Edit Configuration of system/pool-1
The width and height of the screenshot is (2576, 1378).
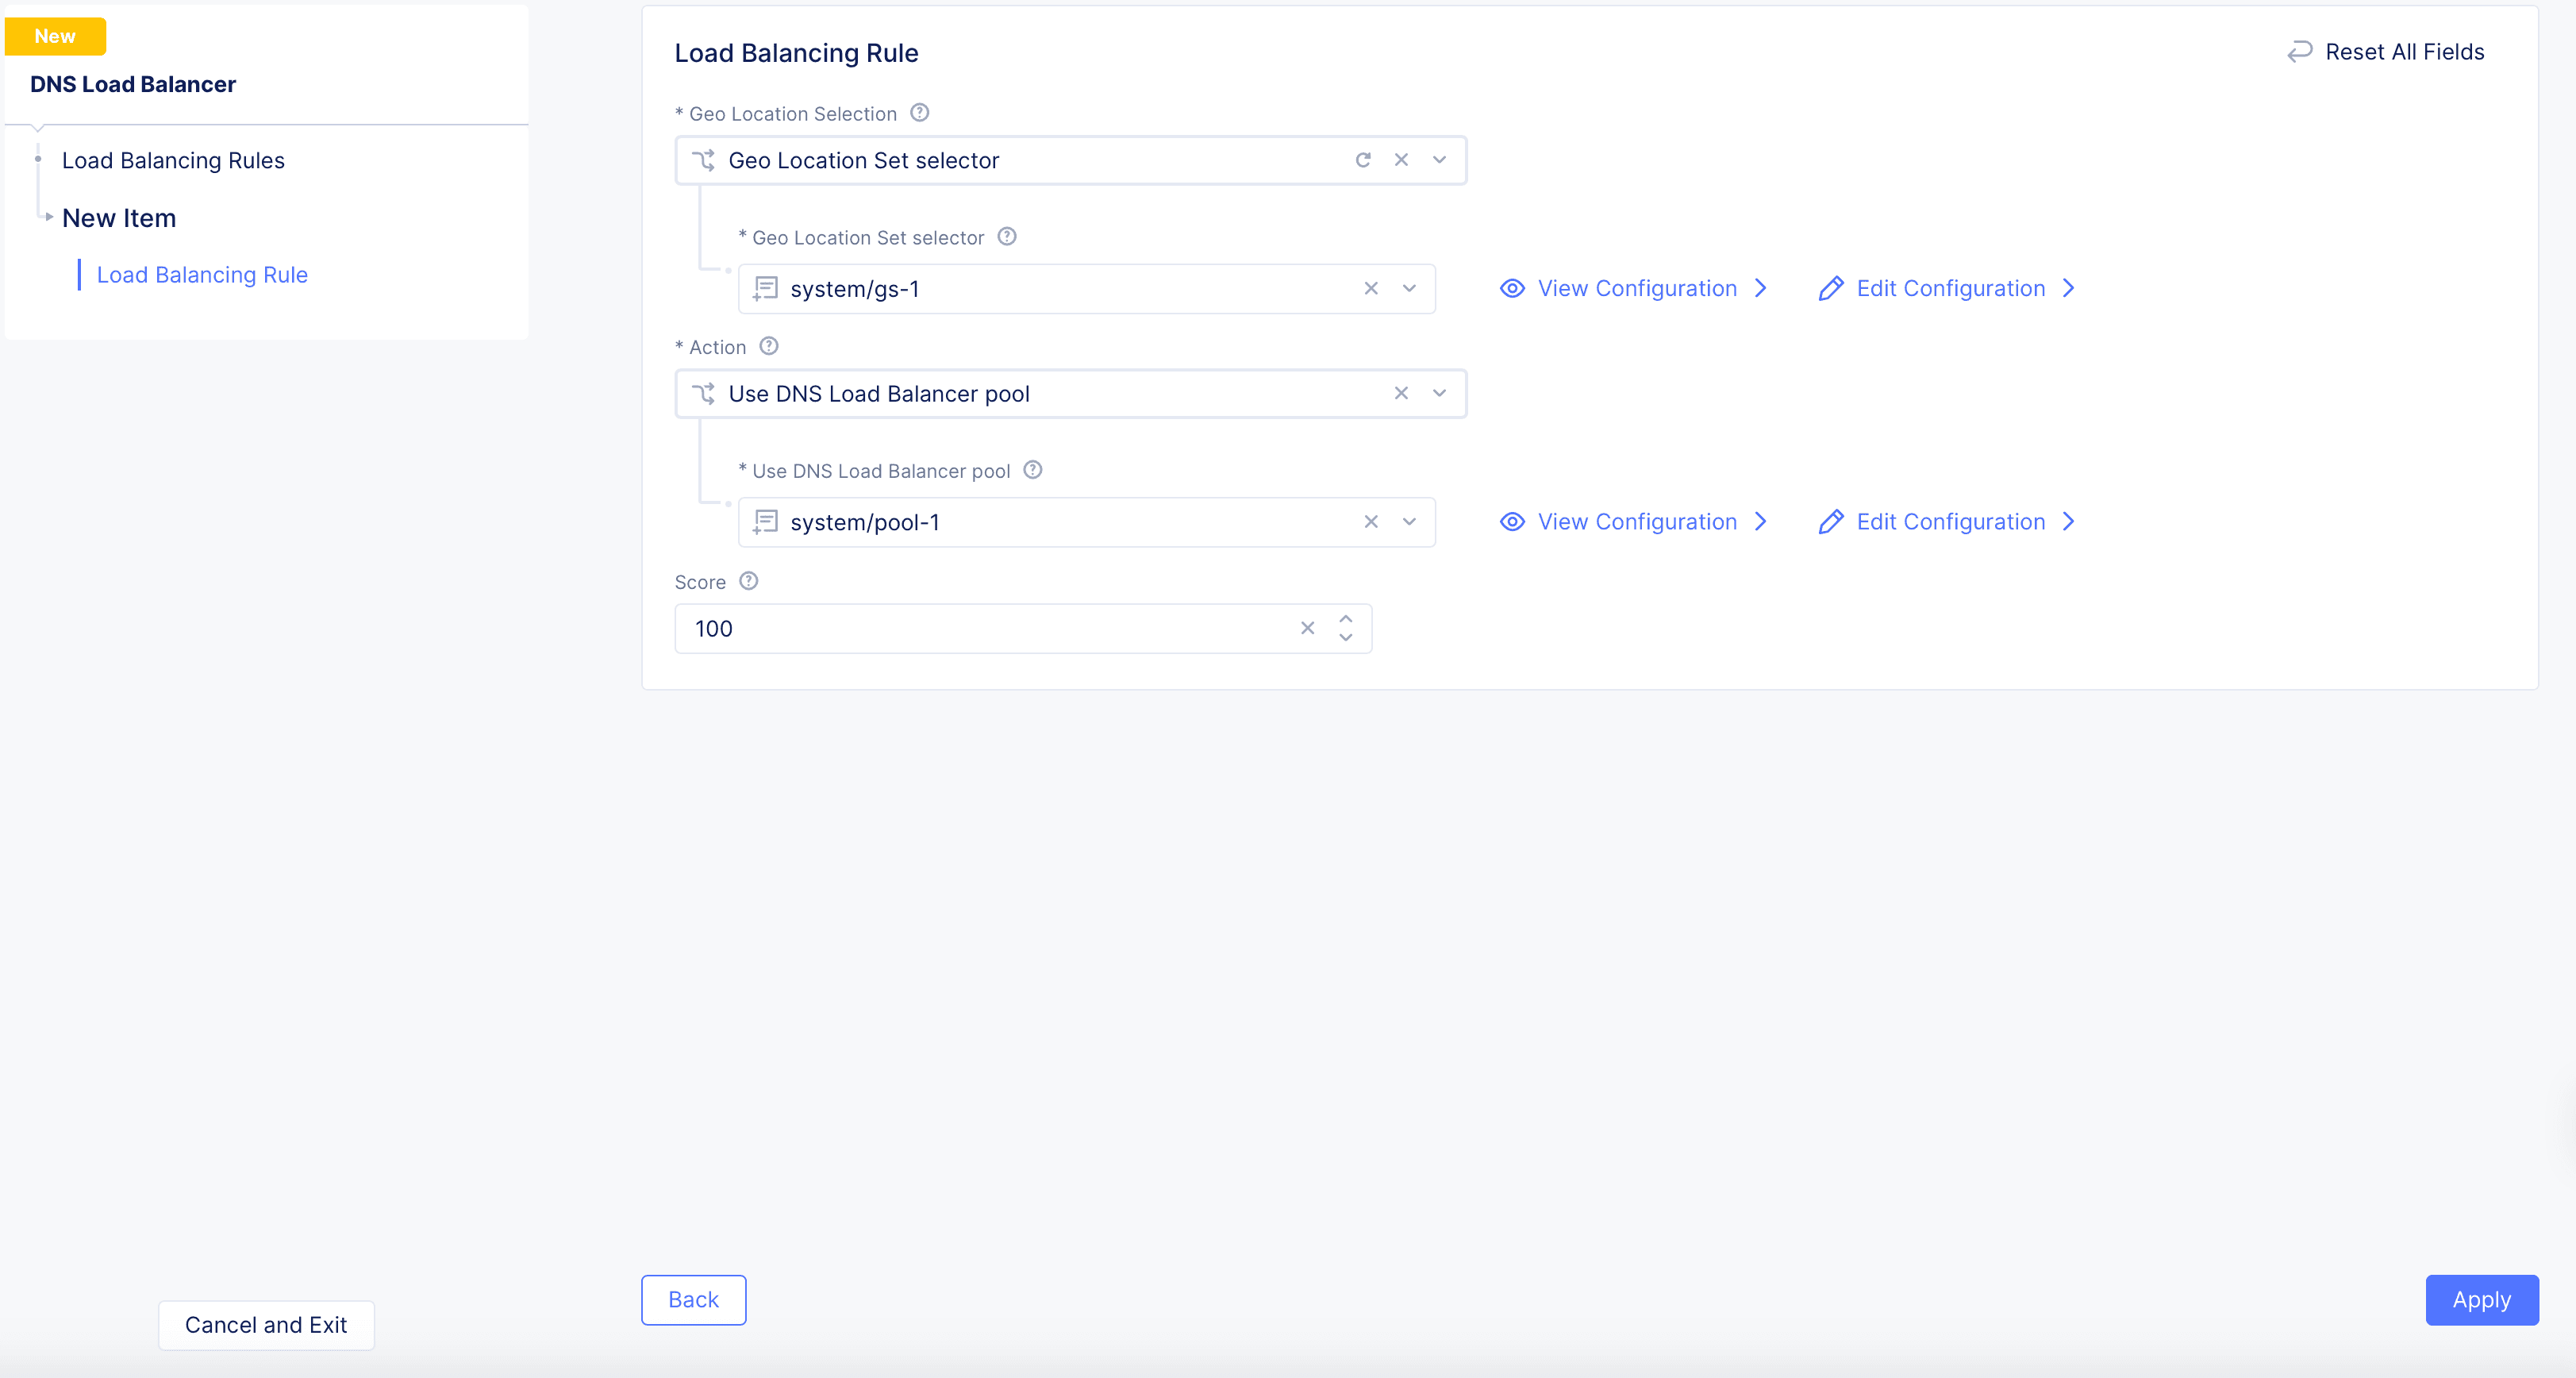point(1949,522)
